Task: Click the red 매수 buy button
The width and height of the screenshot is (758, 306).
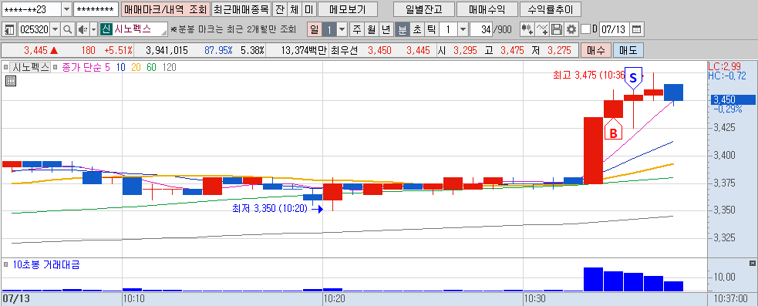Action: coord(596,50)
